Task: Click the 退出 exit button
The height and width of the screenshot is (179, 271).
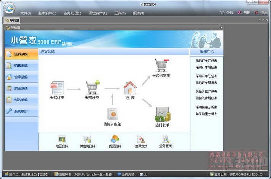Action: [261, 13]
